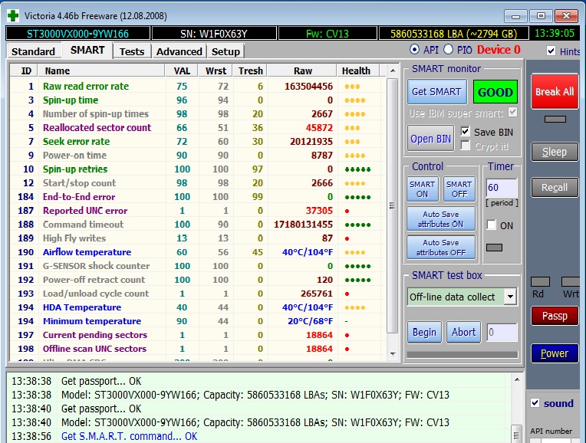Toggle the Crypt it checkbox
This screenshot has width=586, height=443.
pyautogui.click(x=466, y=146)
